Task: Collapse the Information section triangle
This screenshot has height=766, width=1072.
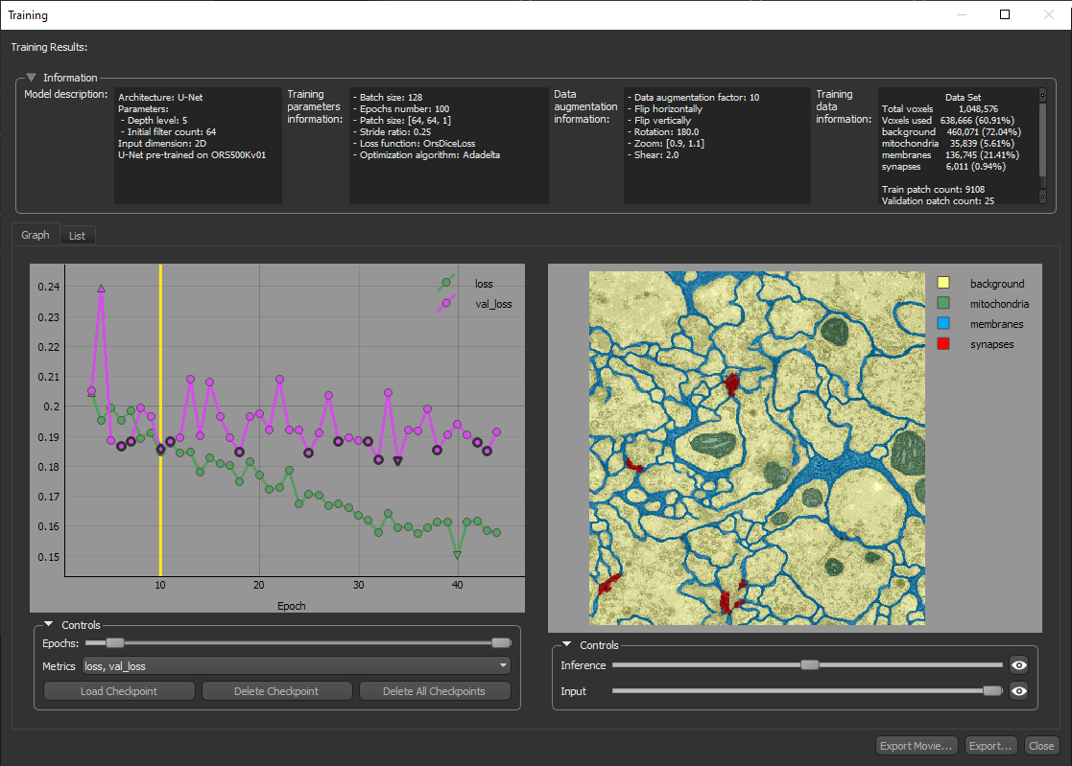Action: pyautogui.click(x=32, y=78)
